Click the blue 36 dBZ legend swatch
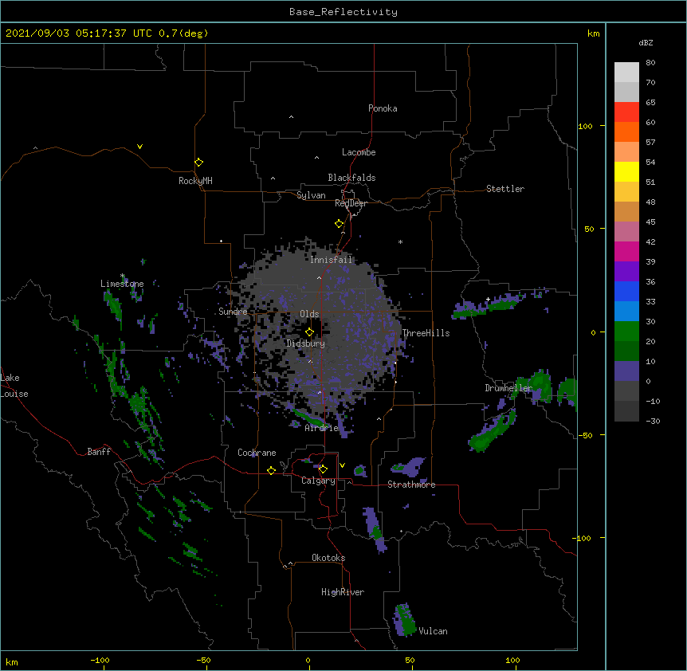The height and width of the screenshot is (671, 687). tap(626, 291)
